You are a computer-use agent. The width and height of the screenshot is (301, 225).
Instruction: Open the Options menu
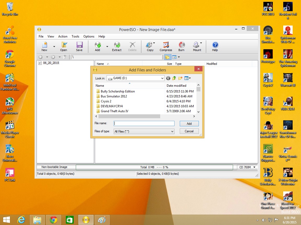pyautogui.click(x=89, y=36)
